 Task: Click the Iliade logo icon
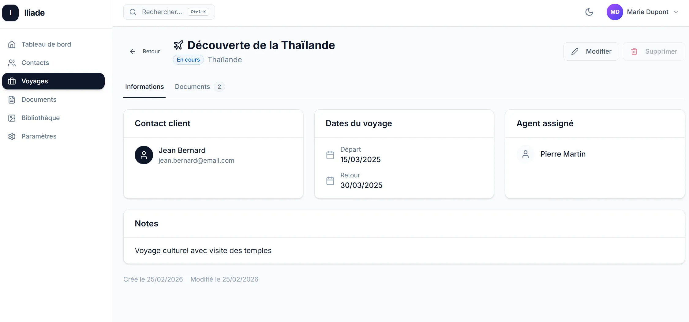(10, 13)
